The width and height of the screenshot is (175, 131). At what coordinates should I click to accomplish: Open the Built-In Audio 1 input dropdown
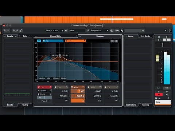tap(54, 31)
